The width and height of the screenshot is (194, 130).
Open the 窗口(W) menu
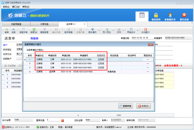16,7
